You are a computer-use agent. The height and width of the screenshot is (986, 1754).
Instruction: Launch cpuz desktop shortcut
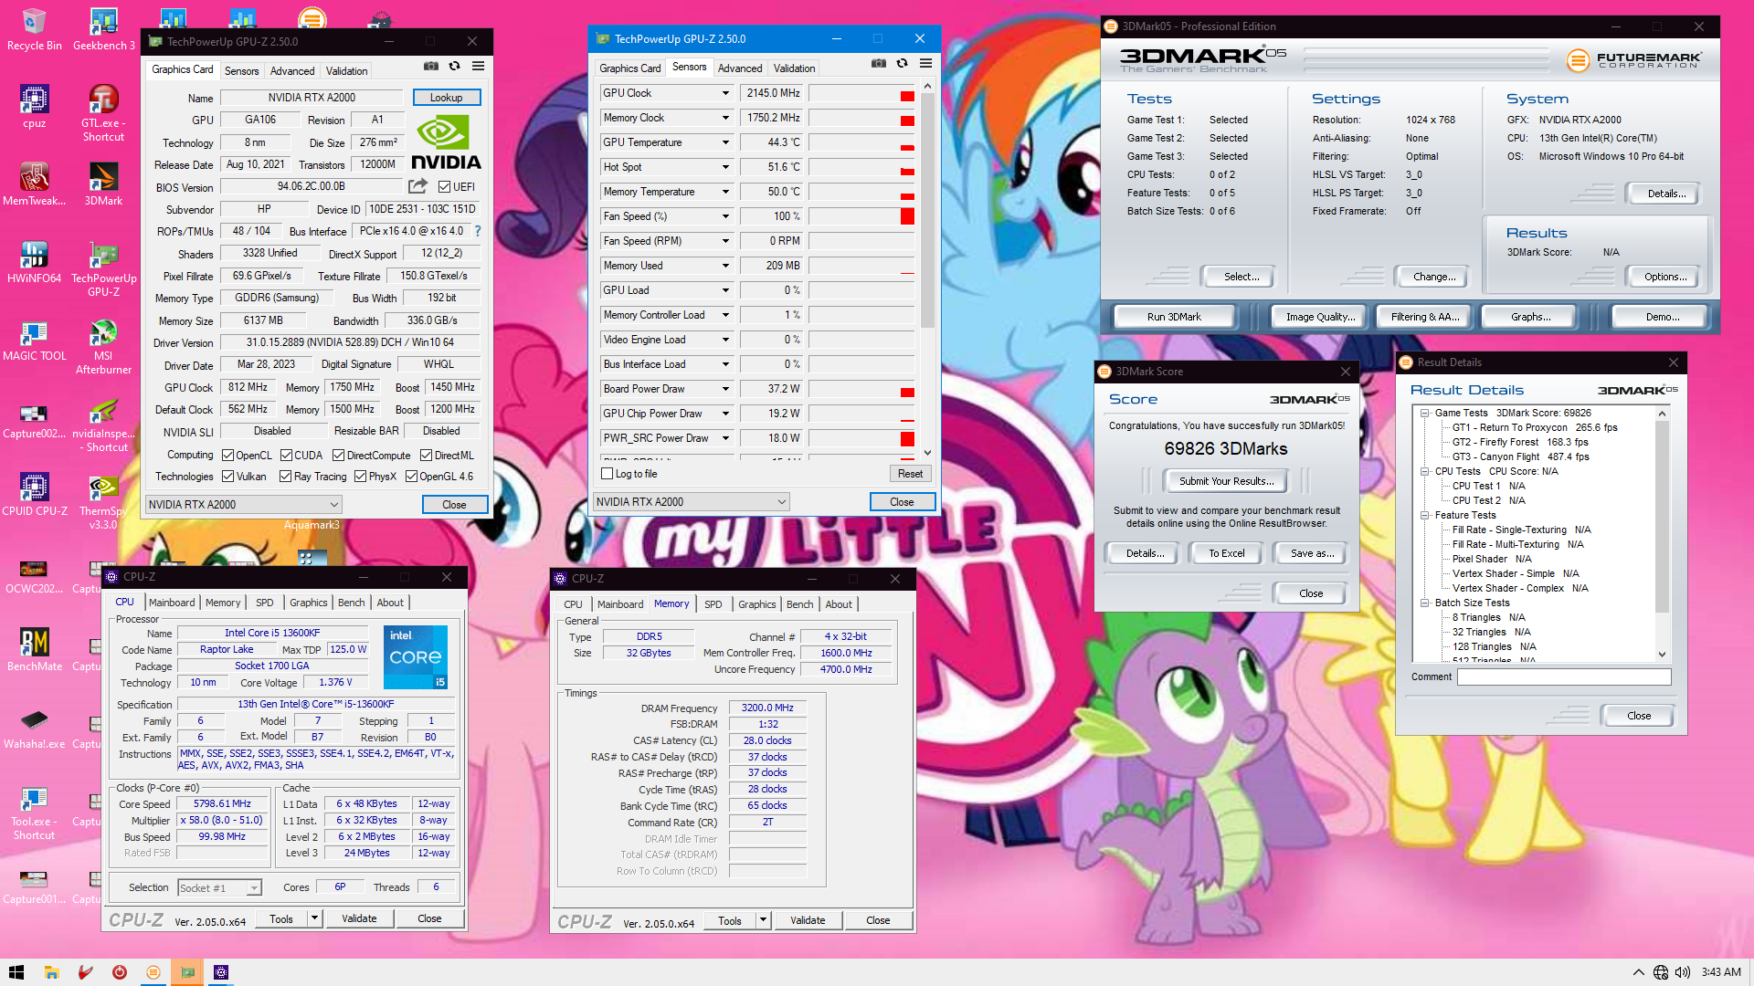[x=34, y=107]
